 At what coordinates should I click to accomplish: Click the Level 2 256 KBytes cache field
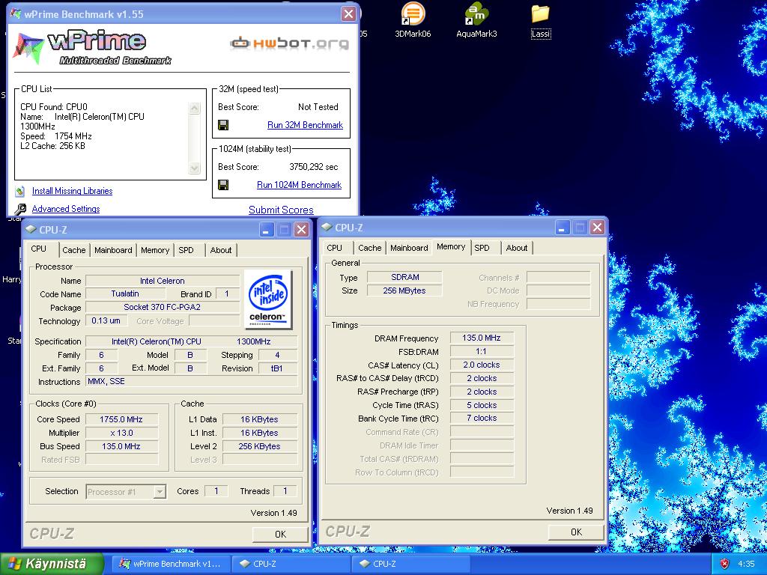260,446
